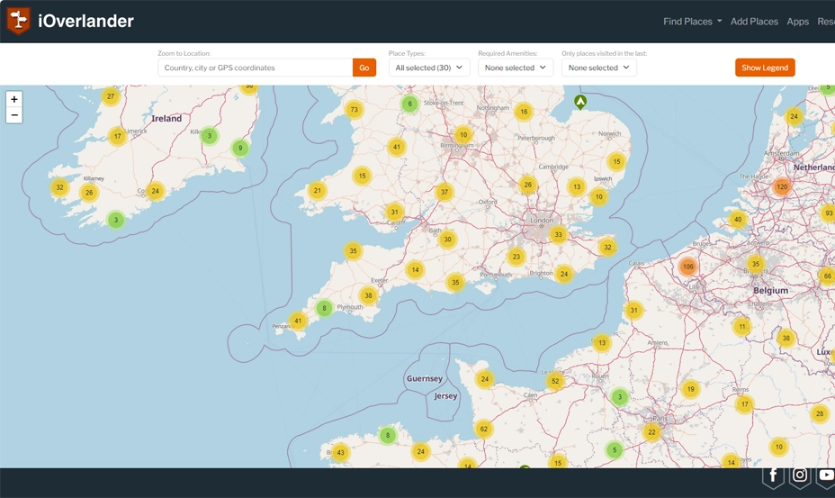Zoom in the map with plus button
Screen dimensions: 835x498
coord(13,99)
